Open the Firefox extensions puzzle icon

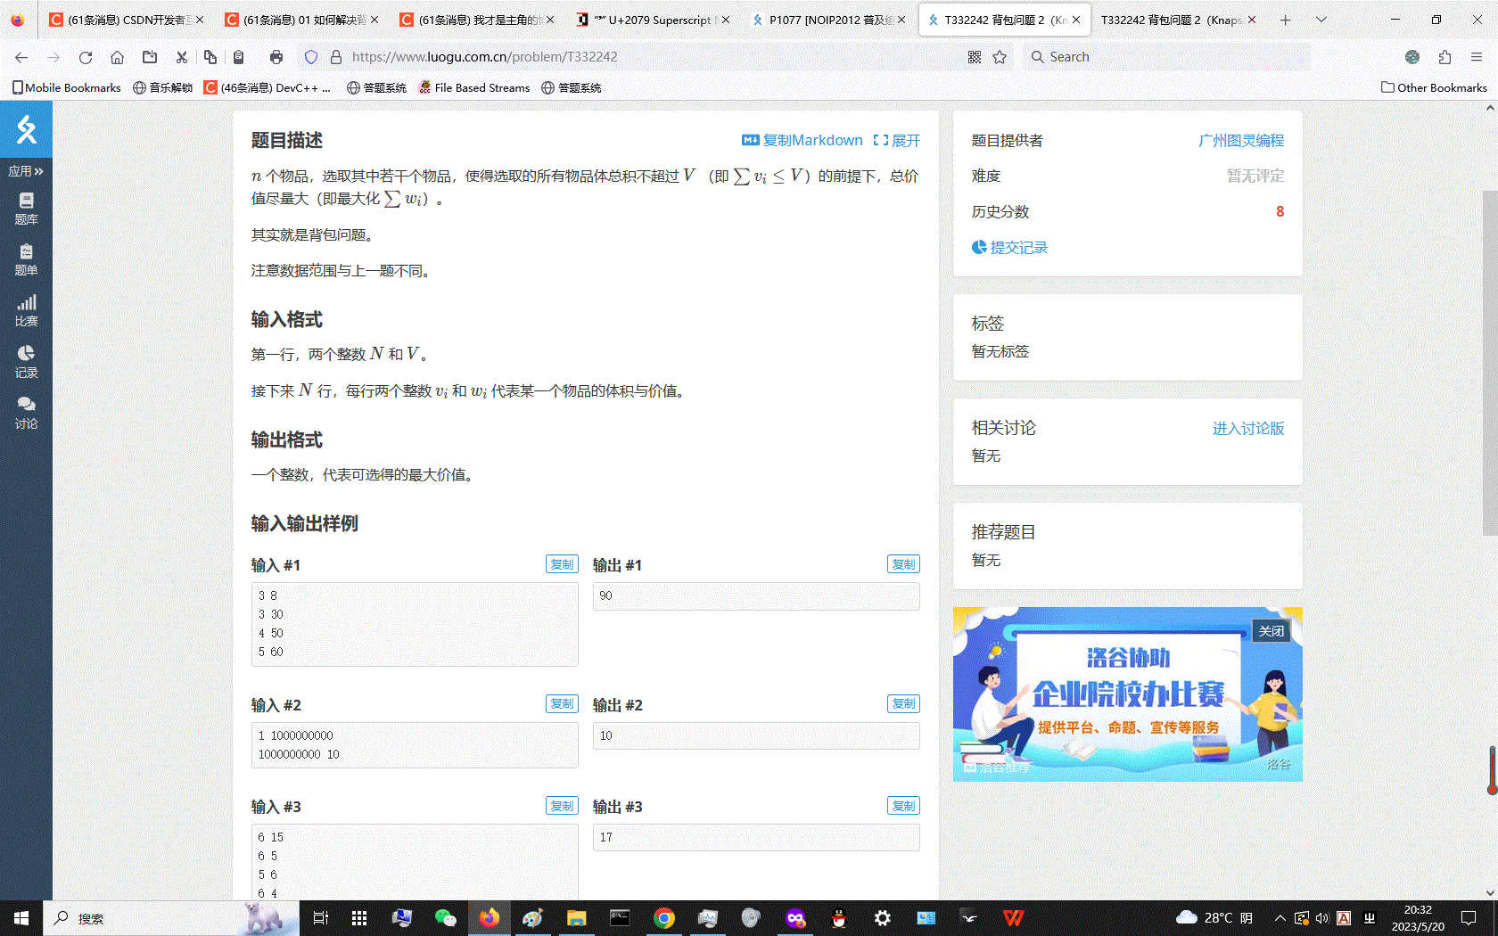1444,57
